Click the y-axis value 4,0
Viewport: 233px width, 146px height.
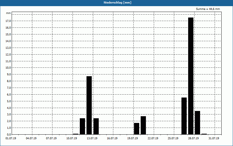pyautogui.click(x=9, y=108)
